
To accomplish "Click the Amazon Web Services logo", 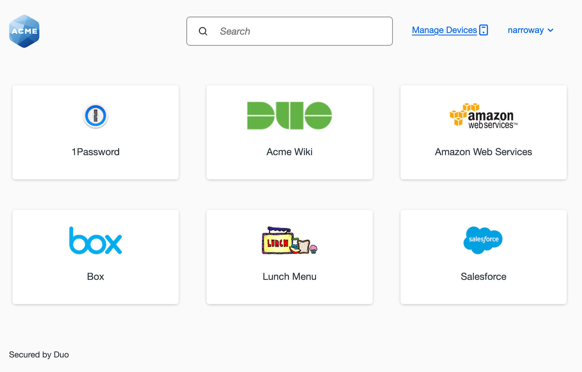I will (x=483, y=116).
